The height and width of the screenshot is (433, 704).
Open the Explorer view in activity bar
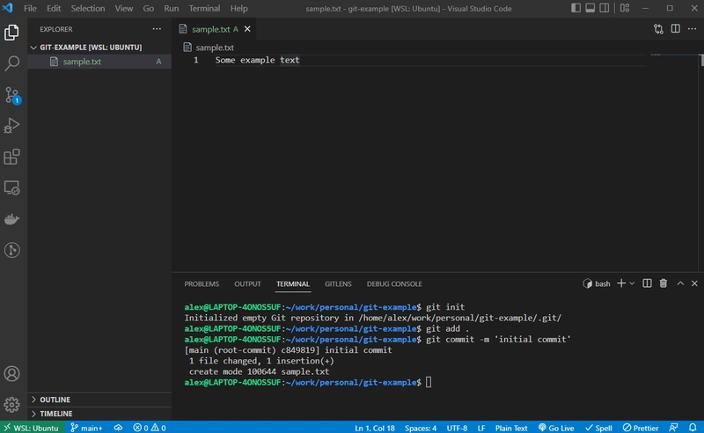(11, 33)
